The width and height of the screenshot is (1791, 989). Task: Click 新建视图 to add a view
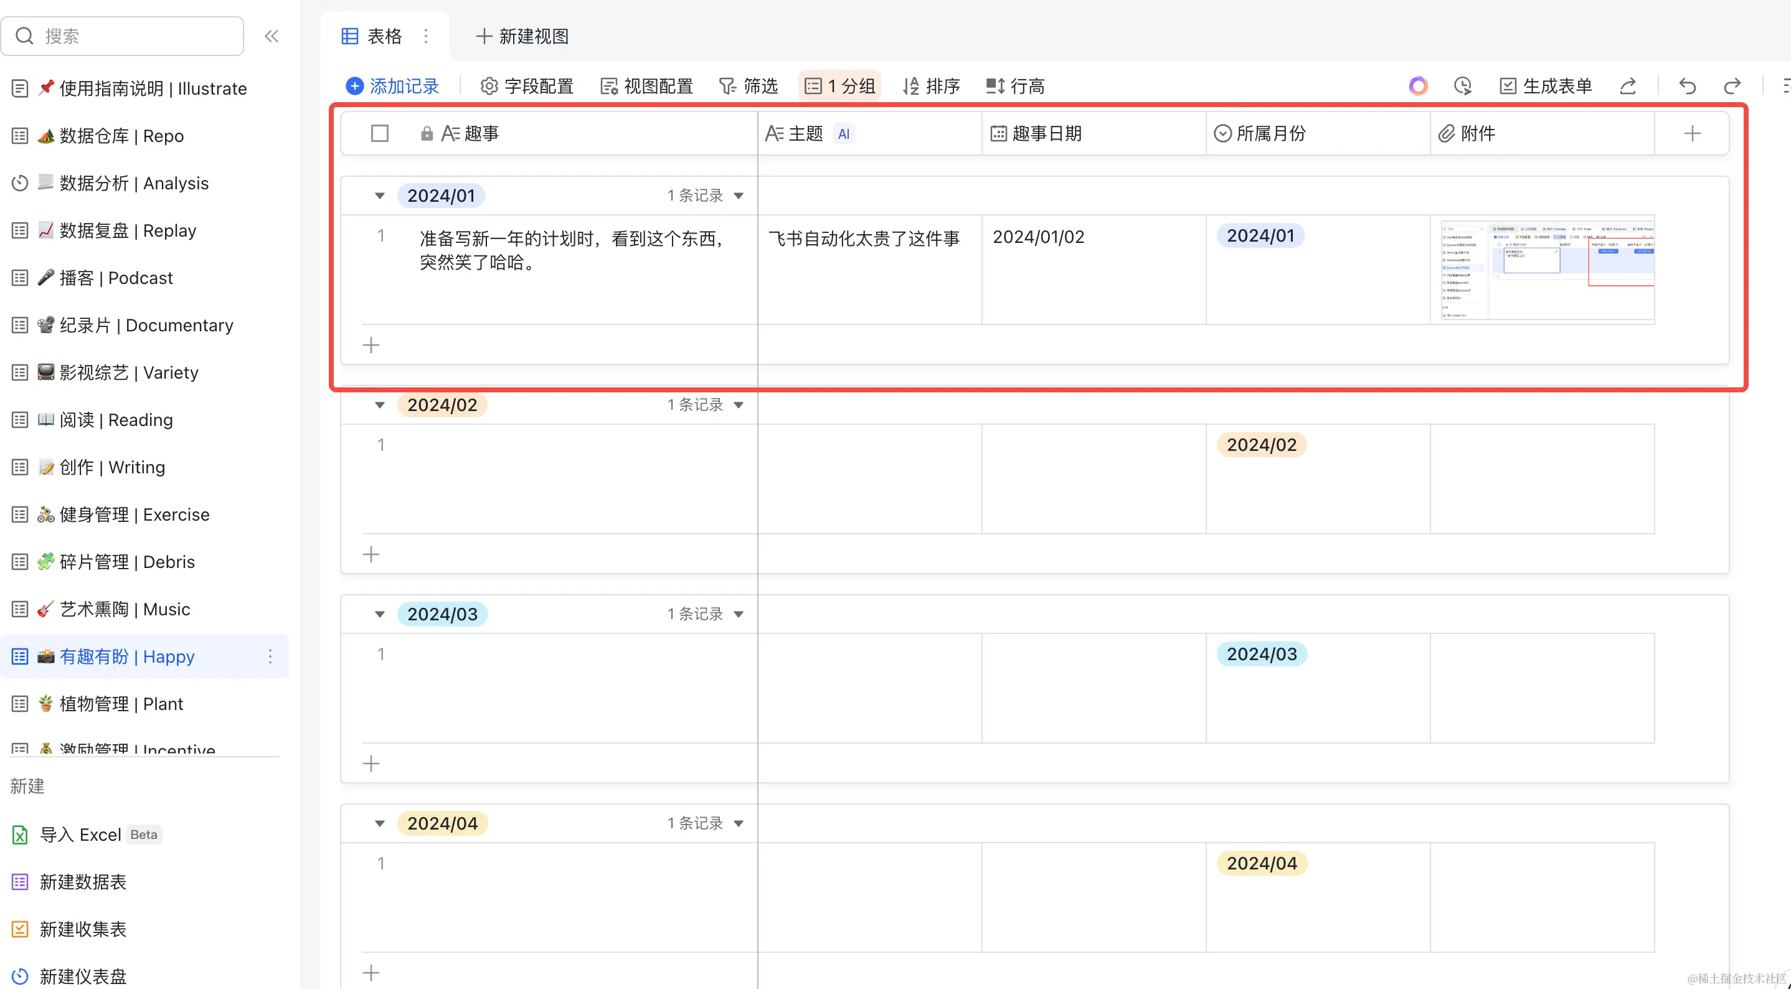coord(522,36)
